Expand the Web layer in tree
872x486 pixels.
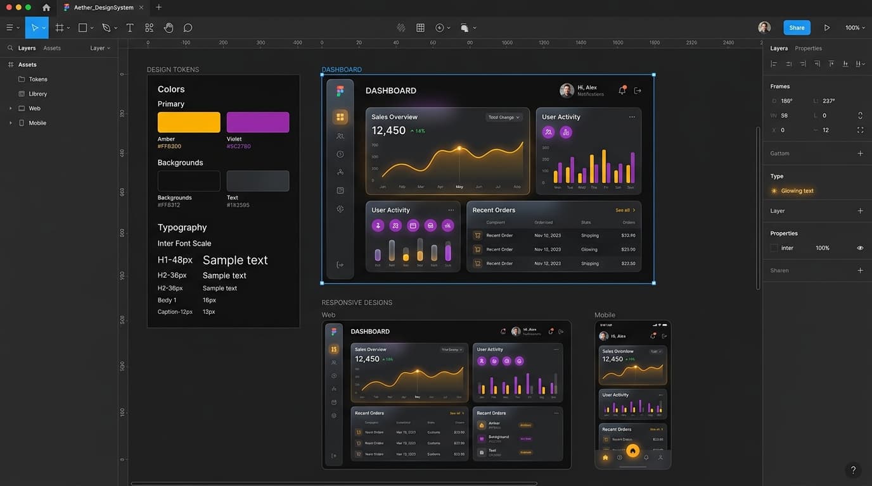[10, 108]
